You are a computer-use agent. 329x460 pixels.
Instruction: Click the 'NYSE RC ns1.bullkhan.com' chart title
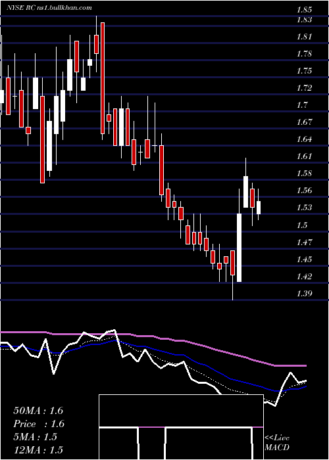[49, 8]
